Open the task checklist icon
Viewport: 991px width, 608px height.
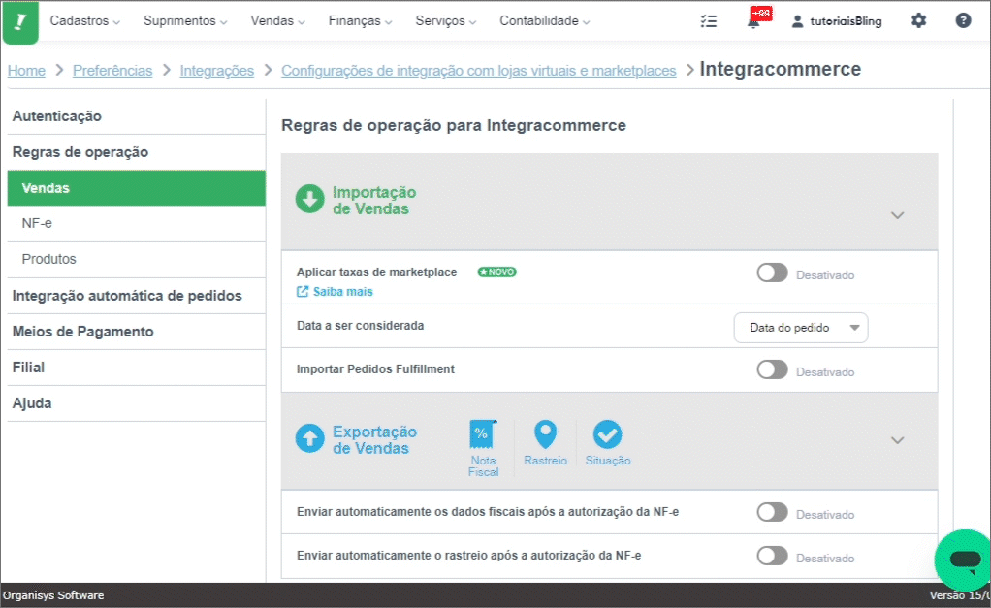[709, 21]
